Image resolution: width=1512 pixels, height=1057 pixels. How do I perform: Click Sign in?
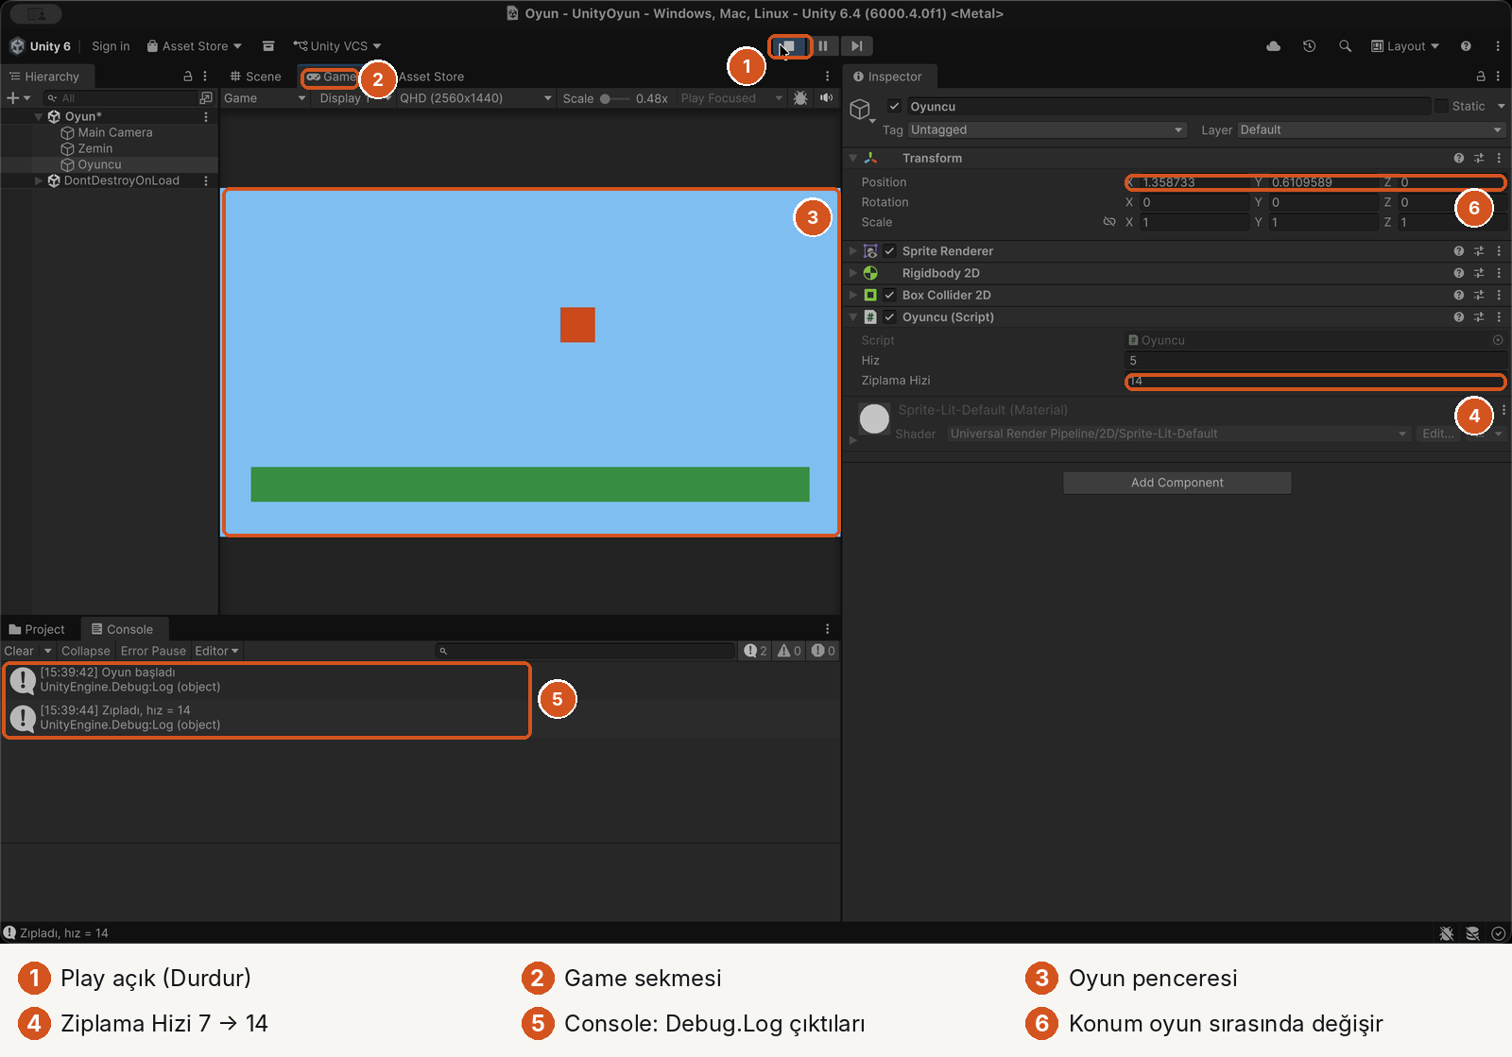click(x=111, y=45)
